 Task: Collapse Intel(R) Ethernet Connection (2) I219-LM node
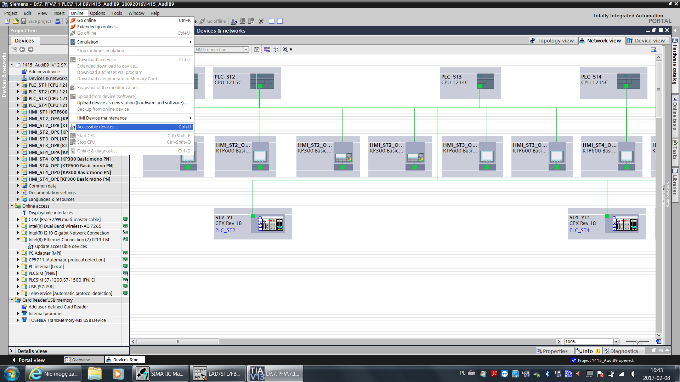coord(18,239)
